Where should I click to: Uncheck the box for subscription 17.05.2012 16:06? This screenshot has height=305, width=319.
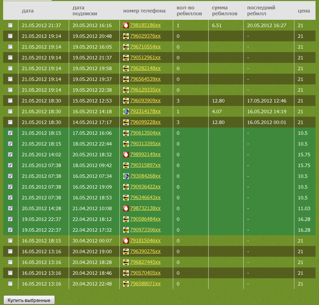[x=10, y=133]
